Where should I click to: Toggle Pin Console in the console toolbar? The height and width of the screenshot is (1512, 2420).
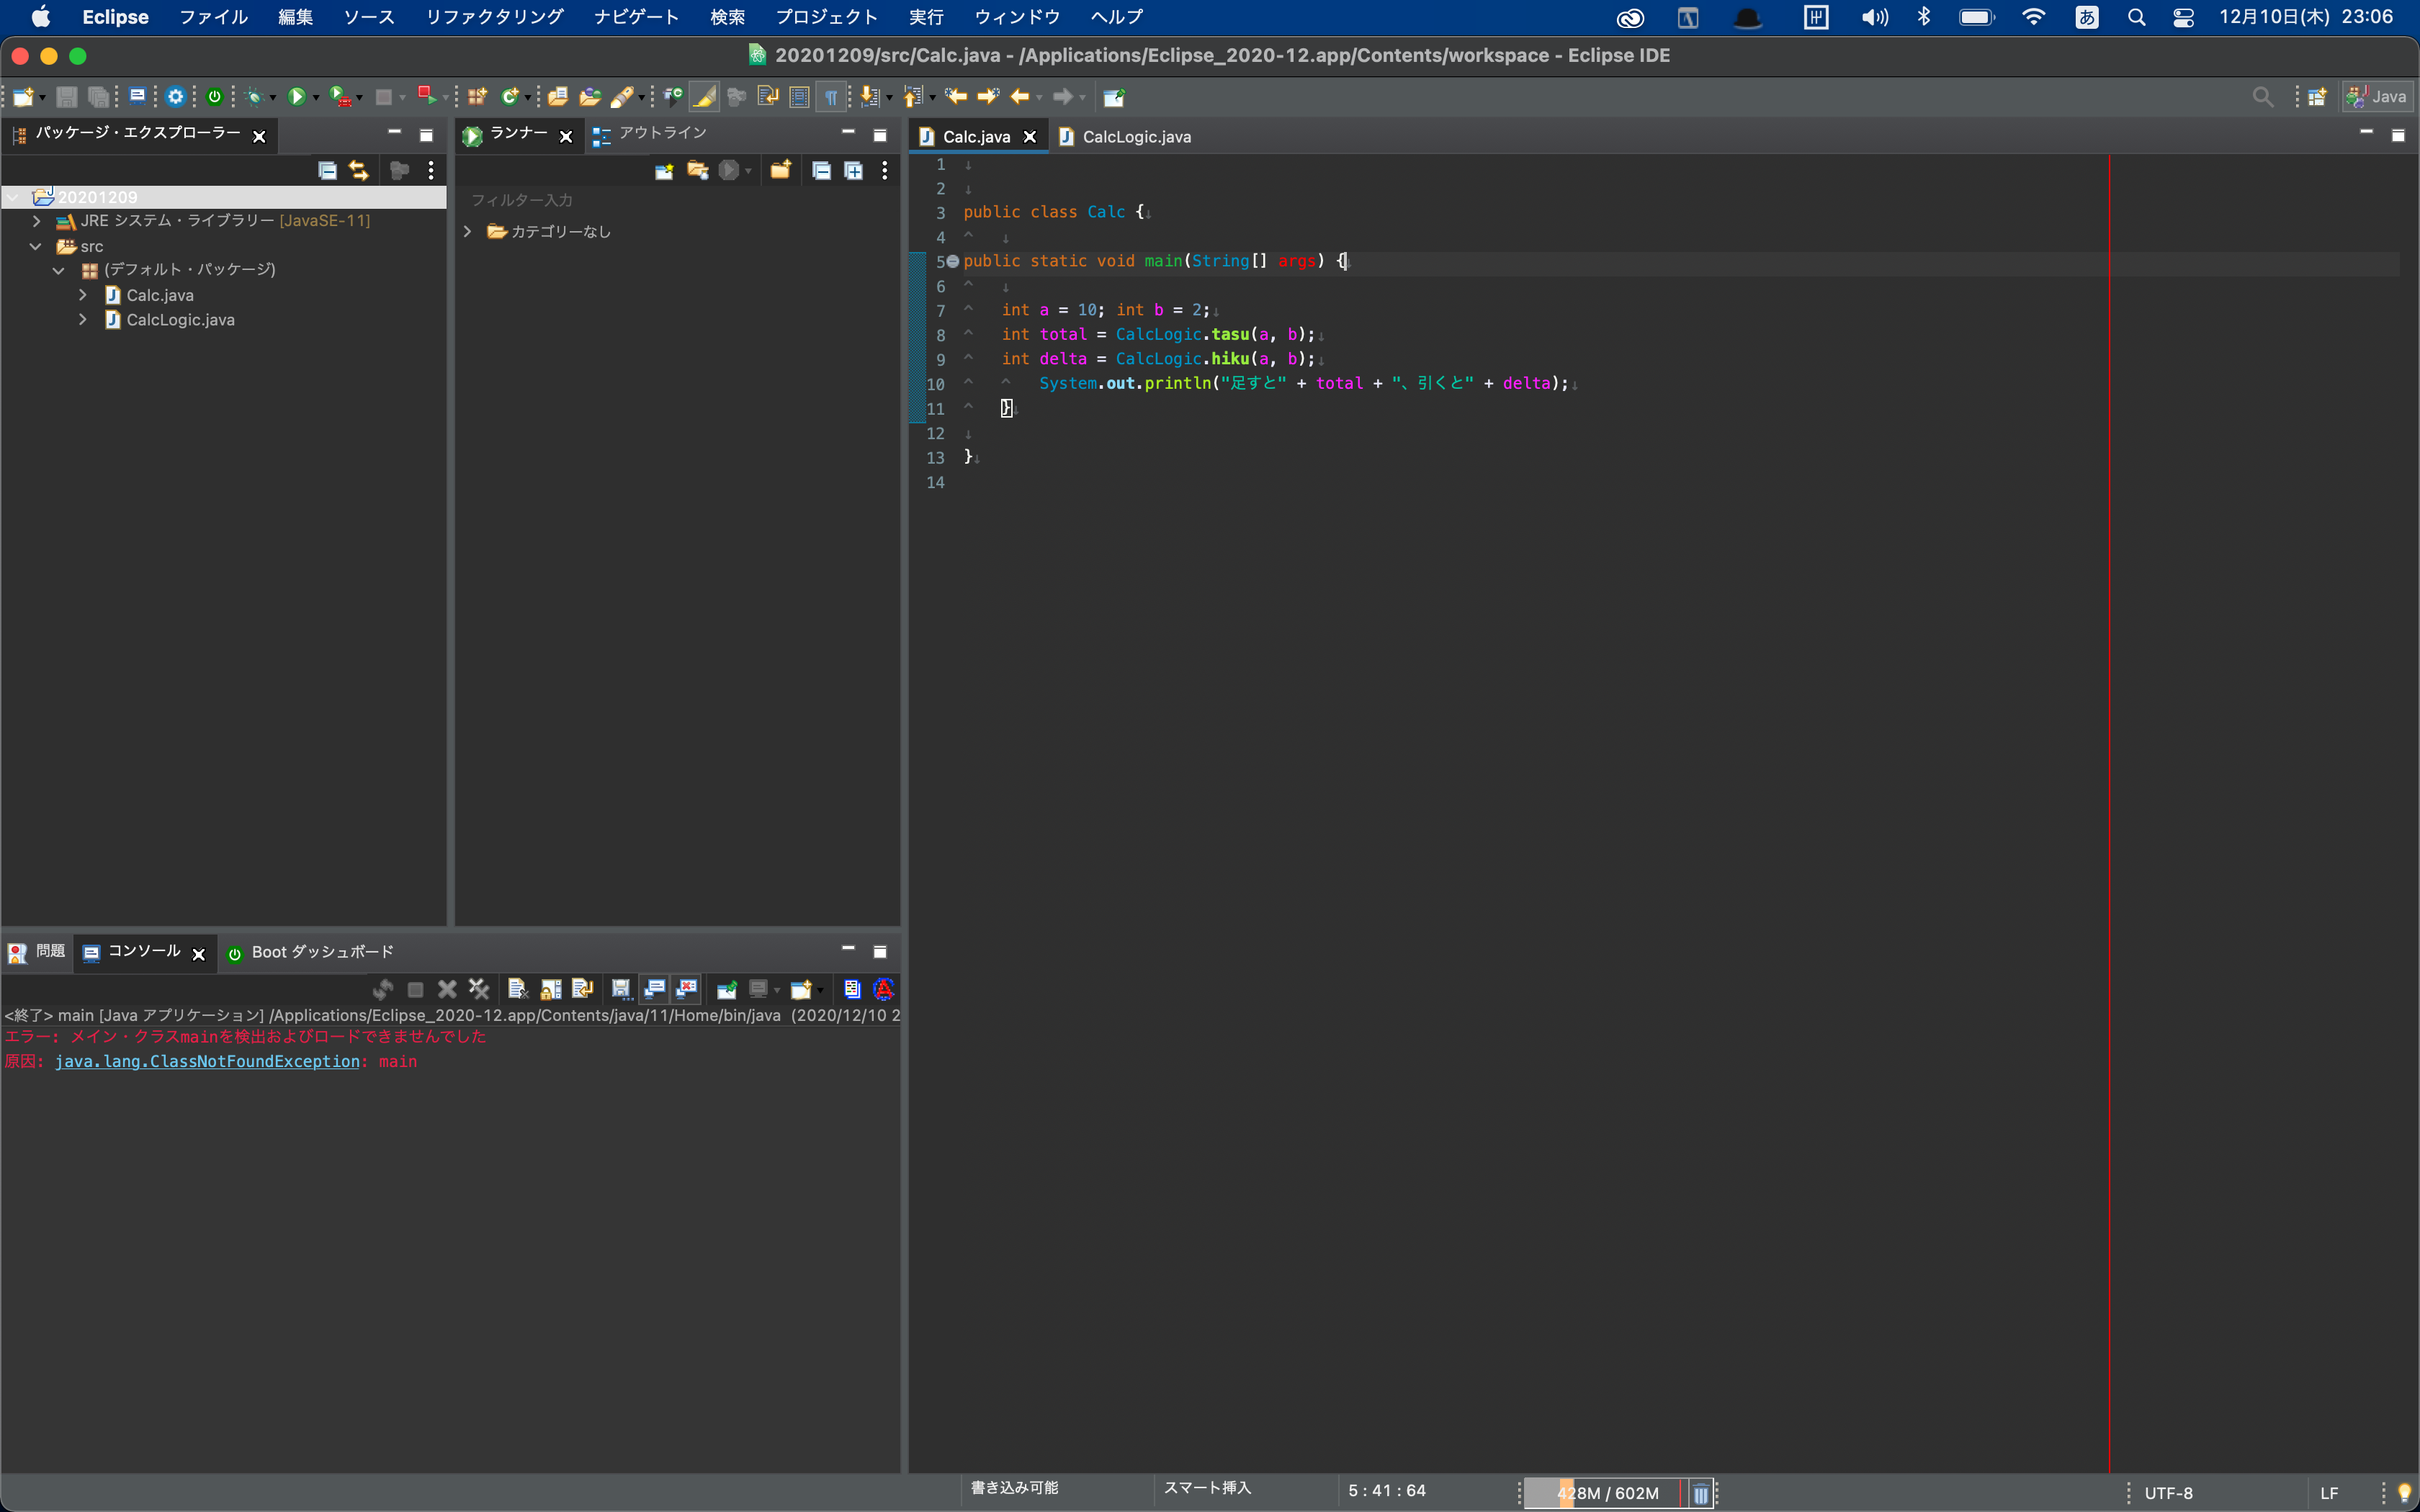pos(727,989)
